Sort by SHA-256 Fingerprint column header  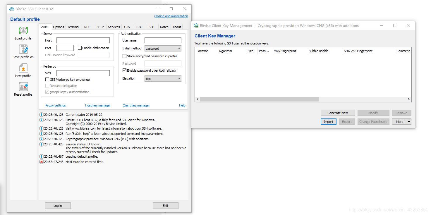pos(368,51)
